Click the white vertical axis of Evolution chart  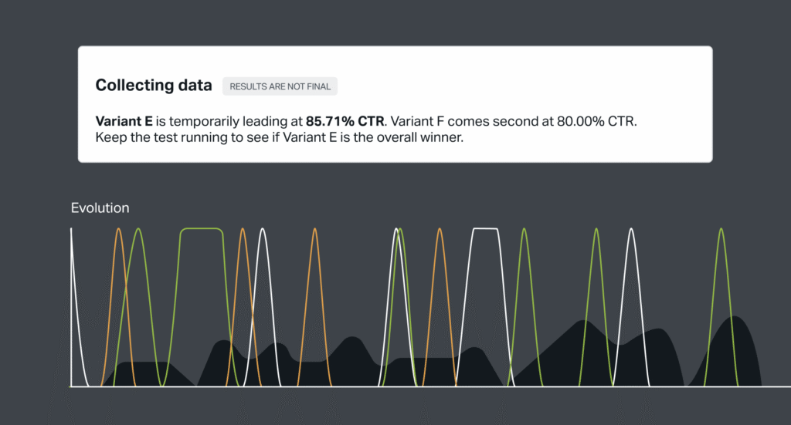pyautogui.click(x=71, y=309)
